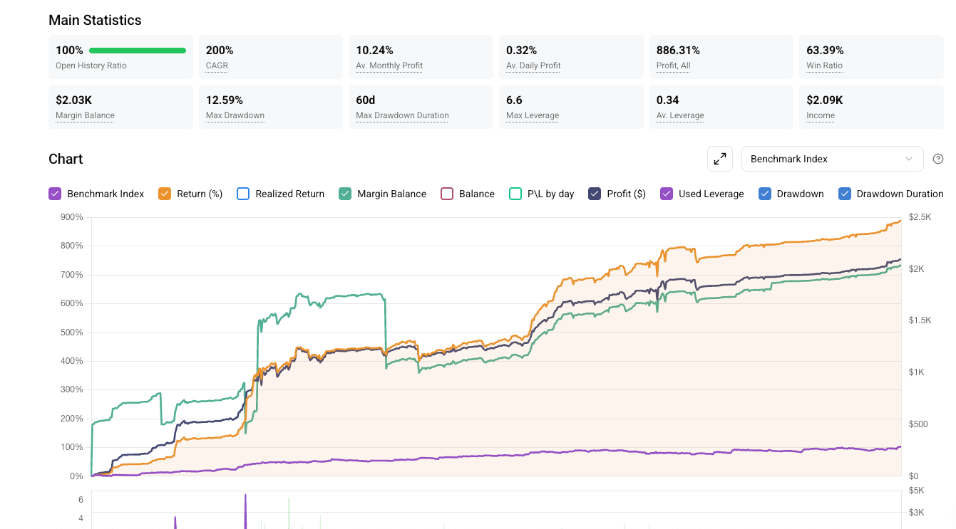Toggle the Used Leverage checkbox
Image resolution: width=956 pixels, height=529 pixels.
point(667,194)
